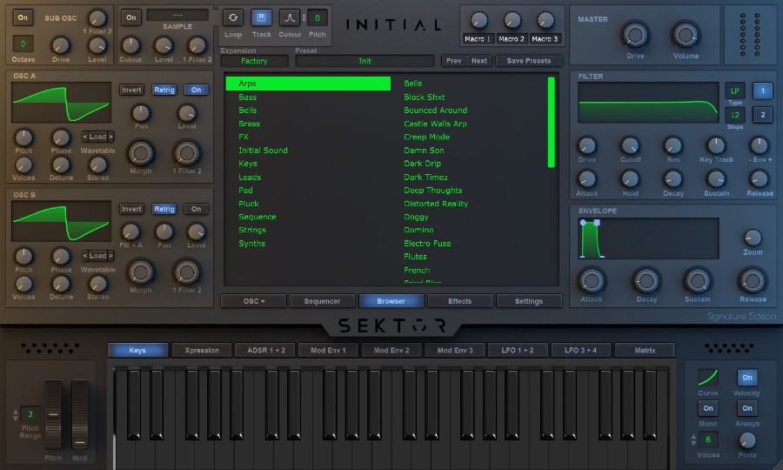783x470 pixels.
Task: Click the Mod wheel slider
Action: coord(80,415)
